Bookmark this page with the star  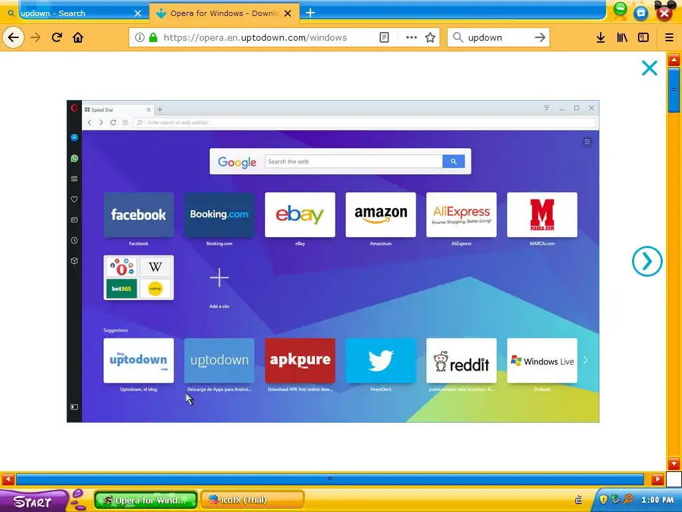[x=430, y=37]
